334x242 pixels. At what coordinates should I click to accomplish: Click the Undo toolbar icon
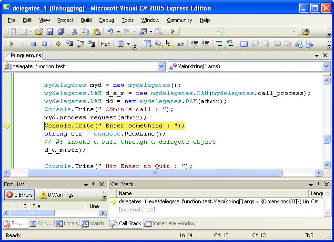111,32
